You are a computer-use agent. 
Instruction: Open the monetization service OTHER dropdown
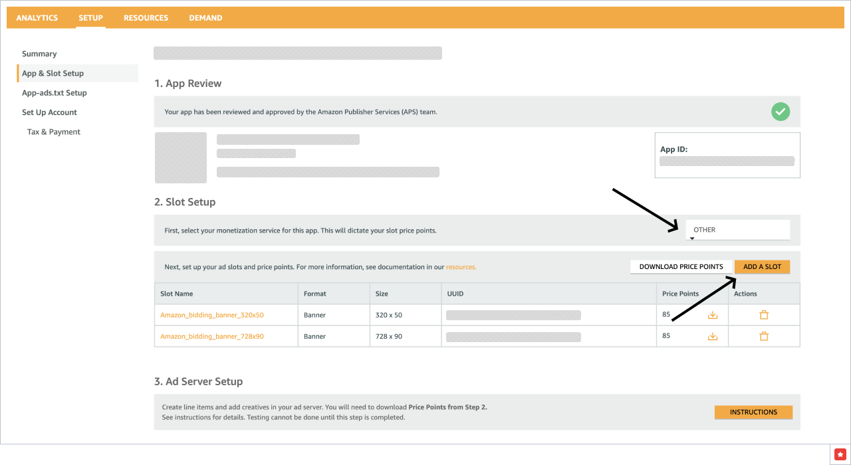tap(737, 230)
